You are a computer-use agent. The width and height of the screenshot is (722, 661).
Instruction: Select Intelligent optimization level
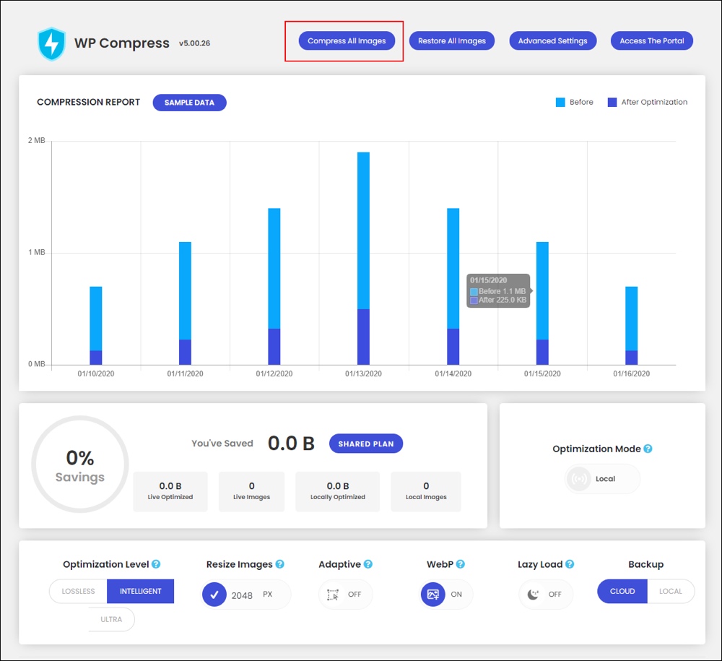point(141,591)
